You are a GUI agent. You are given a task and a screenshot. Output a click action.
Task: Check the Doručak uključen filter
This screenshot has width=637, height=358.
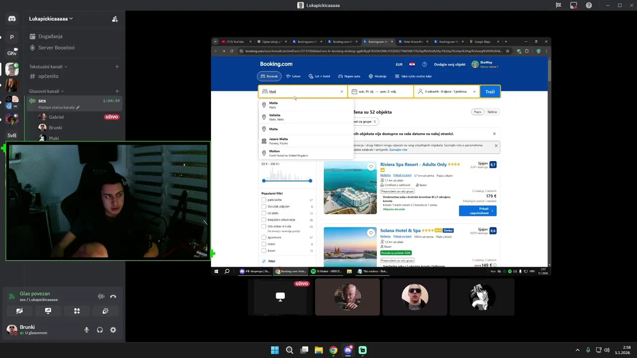pos(264,206)
